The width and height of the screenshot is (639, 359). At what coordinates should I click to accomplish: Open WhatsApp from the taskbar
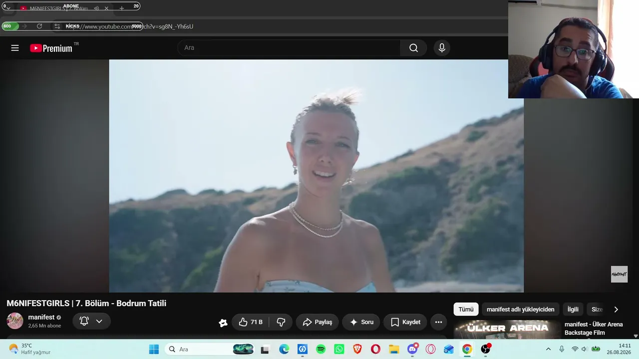339,349
